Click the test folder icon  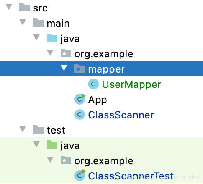point(38,129)
